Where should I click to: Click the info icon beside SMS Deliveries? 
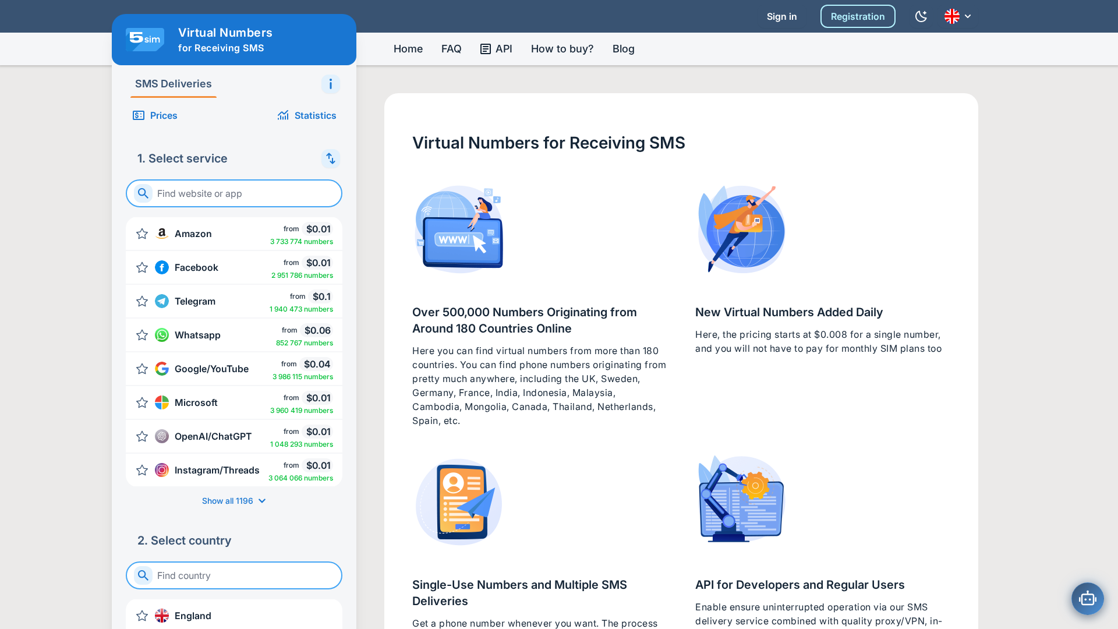[331, 84]
